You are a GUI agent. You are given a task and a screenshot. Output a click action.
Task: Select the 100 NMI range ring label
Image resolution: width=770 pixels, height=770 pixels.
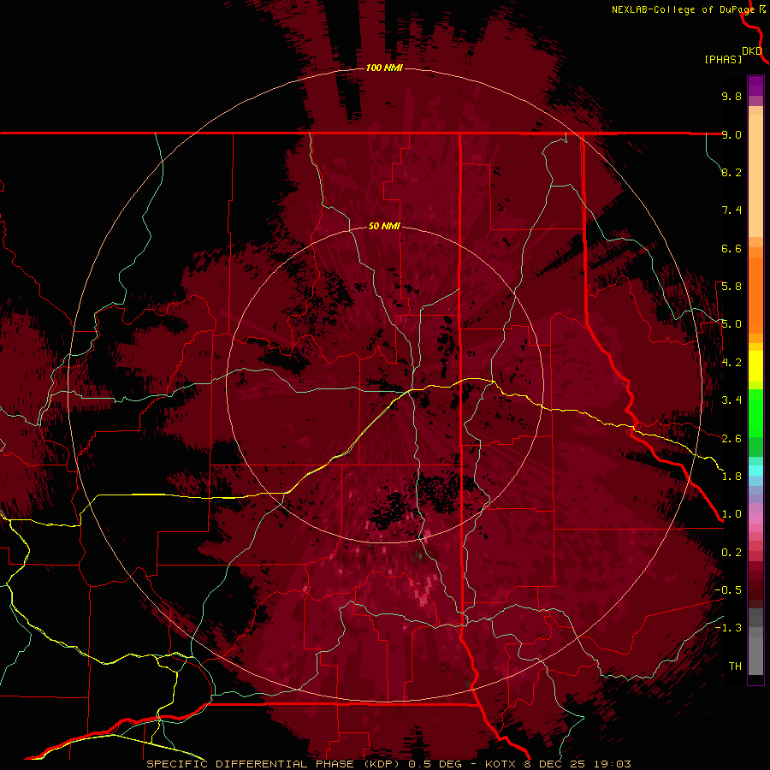(x=384, y=68)
